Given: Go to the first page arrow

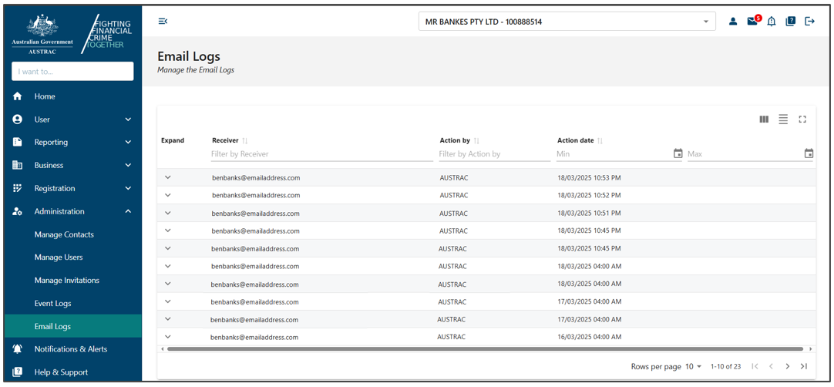Looking at the screenshot, I should 754,366.
